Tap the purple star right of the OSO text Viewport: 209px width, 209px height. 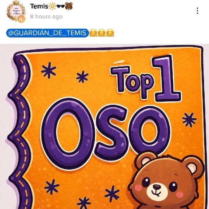189,120
